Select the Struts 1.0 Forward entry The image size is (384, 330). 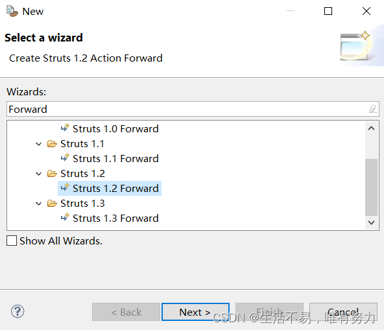[110, 129]
